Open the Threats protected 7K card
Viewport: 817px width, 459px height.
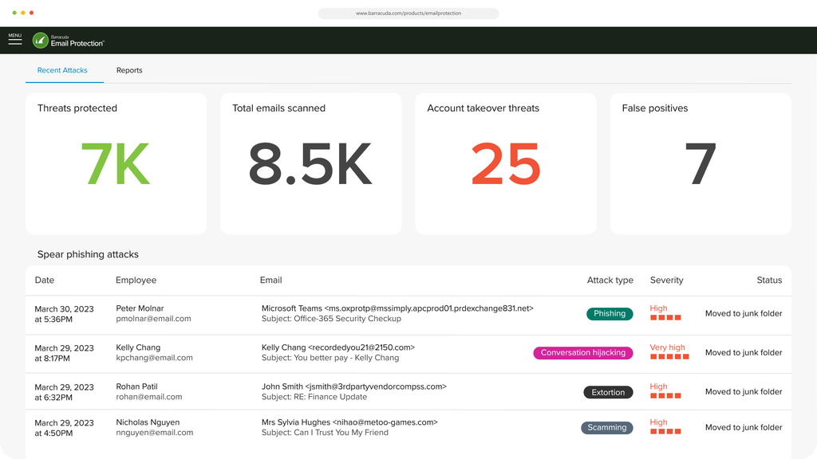(x=116, y=163)
